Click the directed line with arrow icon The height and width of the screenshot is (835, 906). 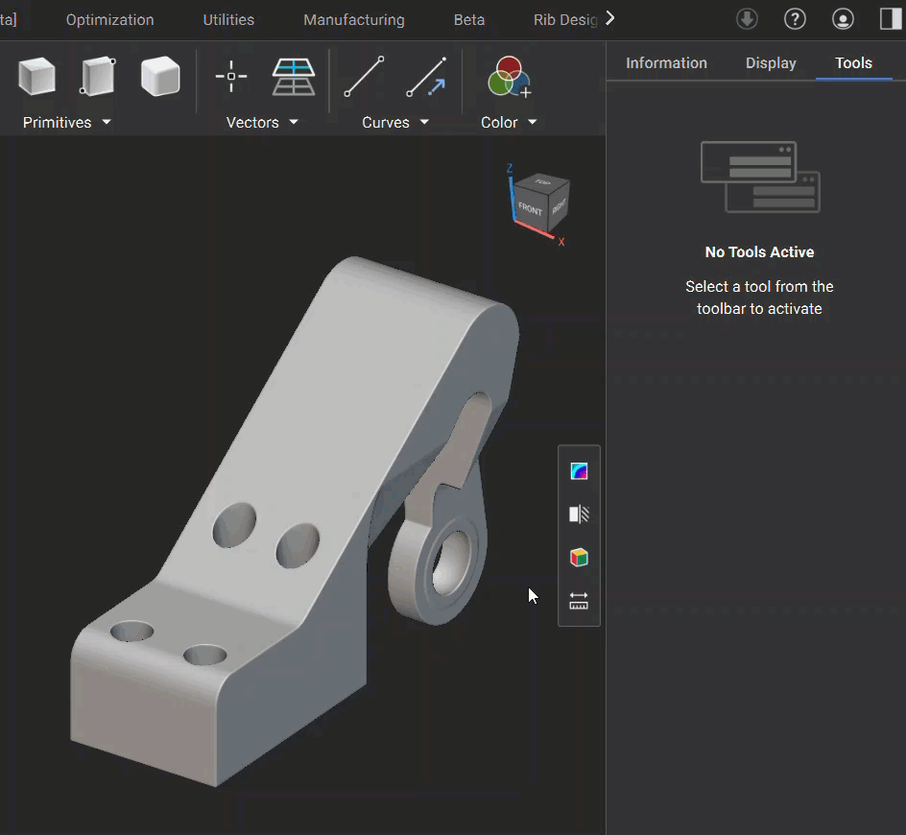click(x=426, y=77)
